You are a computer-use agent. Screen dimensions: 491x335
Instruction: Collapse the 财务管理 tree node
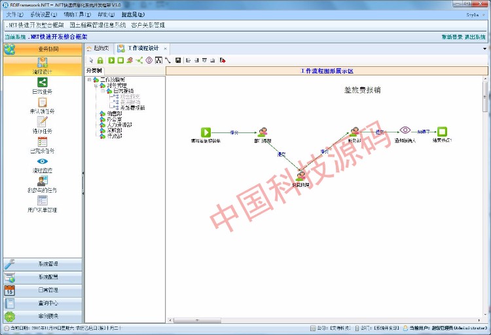click(96, 85)
